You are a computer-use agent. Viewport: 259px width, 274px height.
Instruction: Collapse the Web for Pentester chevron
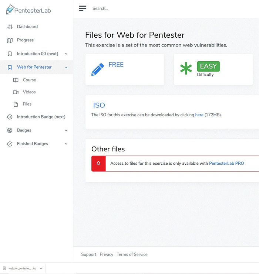66,67
